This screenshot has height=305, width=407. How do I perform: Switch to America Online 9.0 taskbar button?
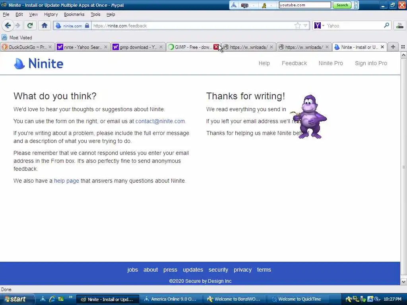171,299
